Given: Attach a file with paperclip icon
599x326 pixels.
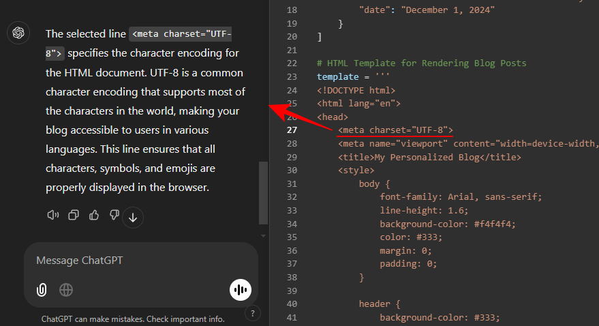Looking at the screenshot, I should (x=42, y=290).
